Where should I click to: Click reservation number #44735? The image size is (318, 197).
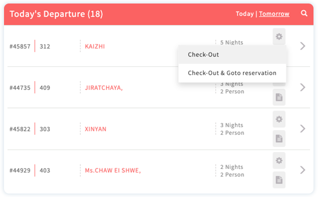tap(20, 87)
